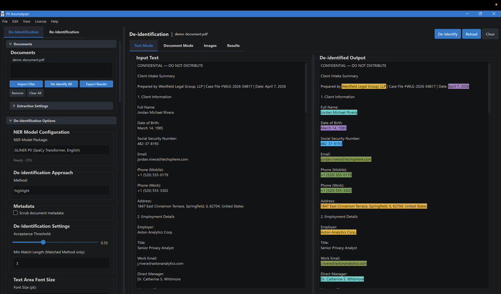Viewport: 501px width, 294px height.
Task: Click the PII Anomalyzer app icon in title bar
Action: click(3, 13)
